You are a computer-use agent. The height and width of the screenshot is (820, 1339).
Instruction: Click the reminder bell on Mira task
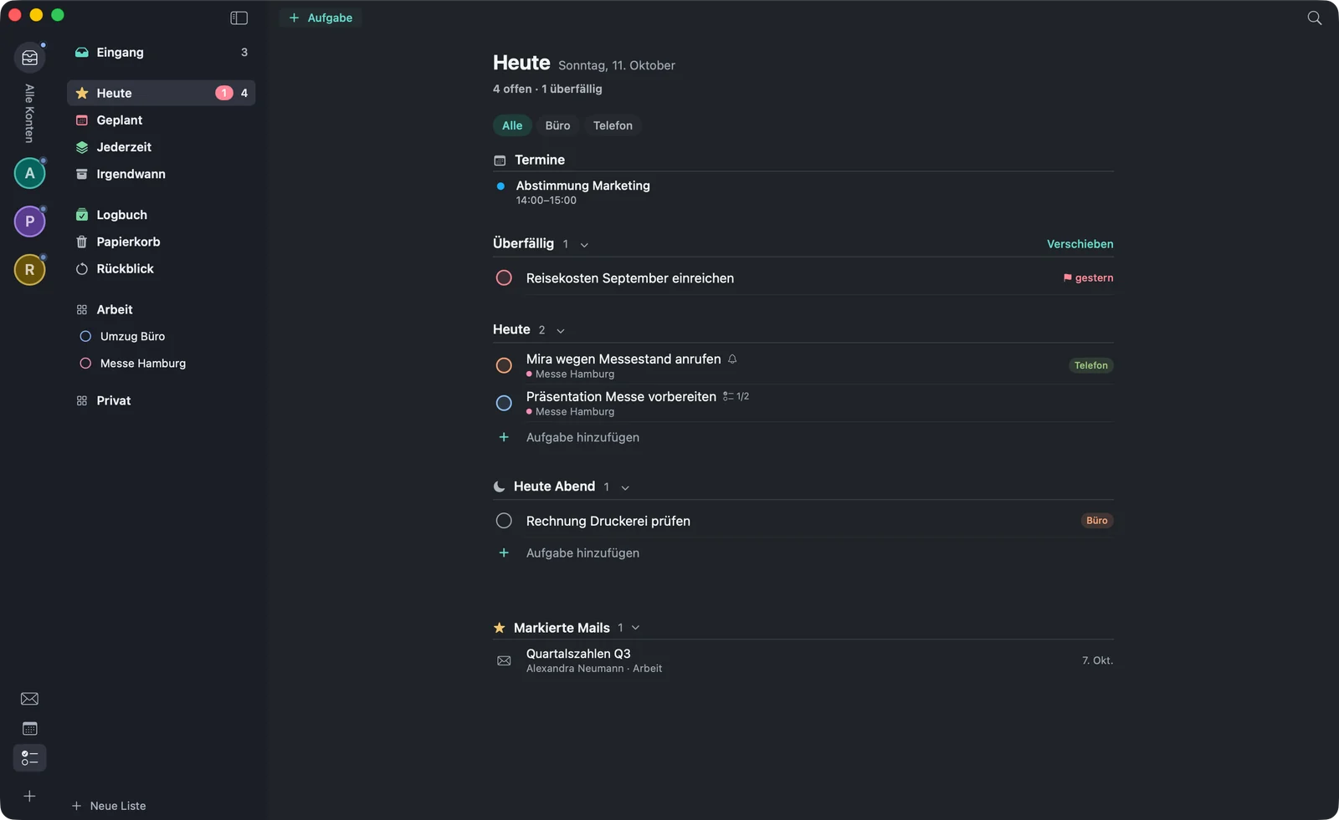(x=732, y=359)
